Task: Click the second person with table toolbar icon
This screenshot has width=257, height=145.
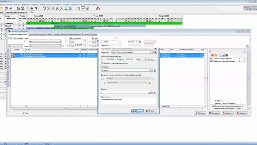Action: coord(23,8)
